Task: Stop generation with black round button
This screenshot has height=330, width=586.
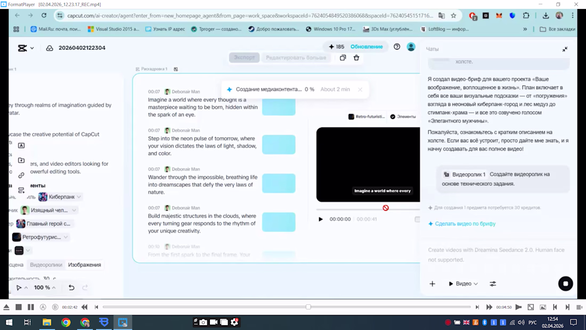Action: click(x=565, y=284)
